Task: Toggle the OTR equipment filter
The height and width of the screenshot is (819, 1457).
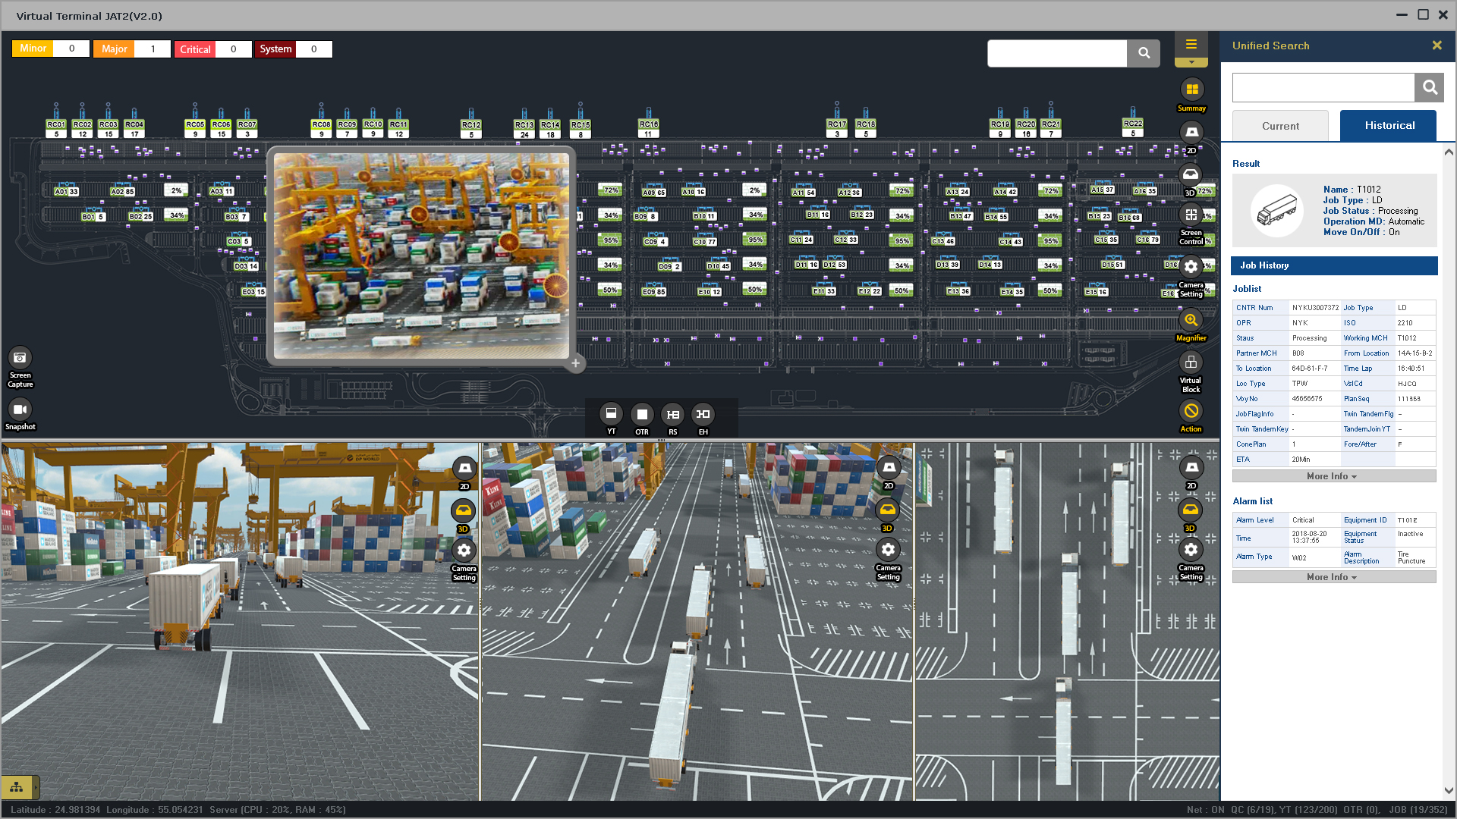Action: click(x=642, y=415)
